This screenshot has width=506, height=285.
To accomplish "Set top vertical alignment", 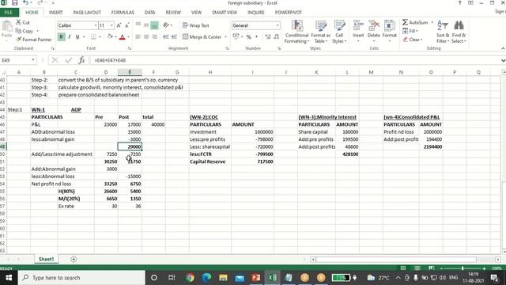I will (138, 25).
